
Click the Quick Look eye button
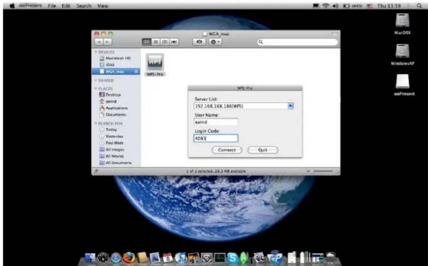tap(199, 42)
